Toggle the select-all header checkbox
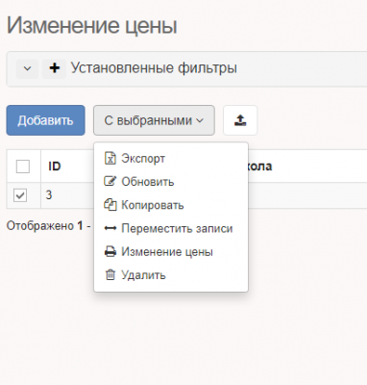 pos(23,167)
